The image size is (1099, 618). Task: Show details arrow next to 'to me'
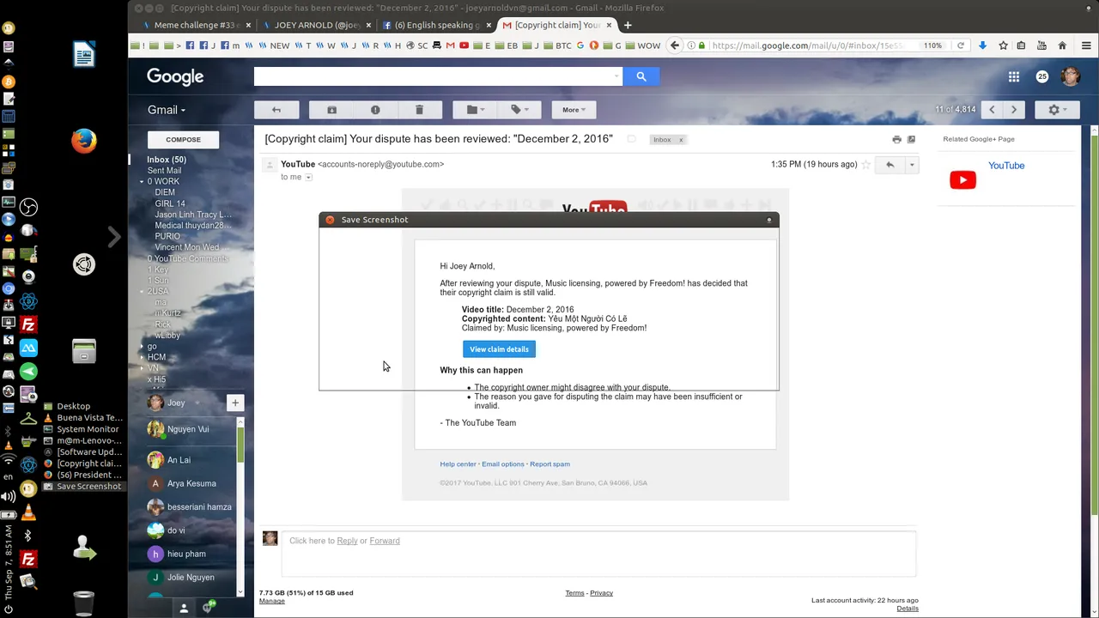click(x=308, y=178)
